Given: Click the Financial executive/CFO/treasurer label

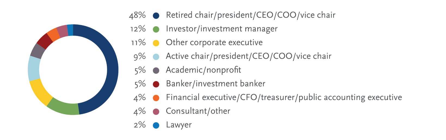Looking at the screenshot, I should coord(284,97).
